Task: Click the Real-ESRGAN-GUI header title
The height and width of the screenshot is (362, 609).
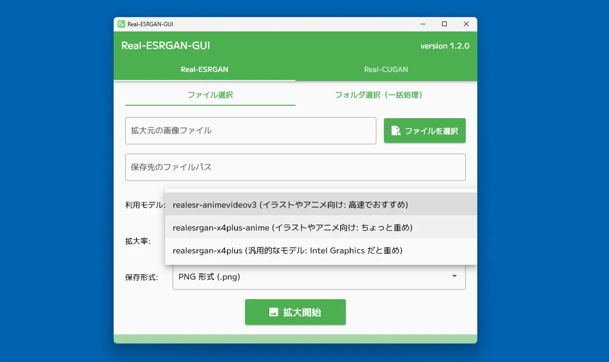Action: (166, 46)
